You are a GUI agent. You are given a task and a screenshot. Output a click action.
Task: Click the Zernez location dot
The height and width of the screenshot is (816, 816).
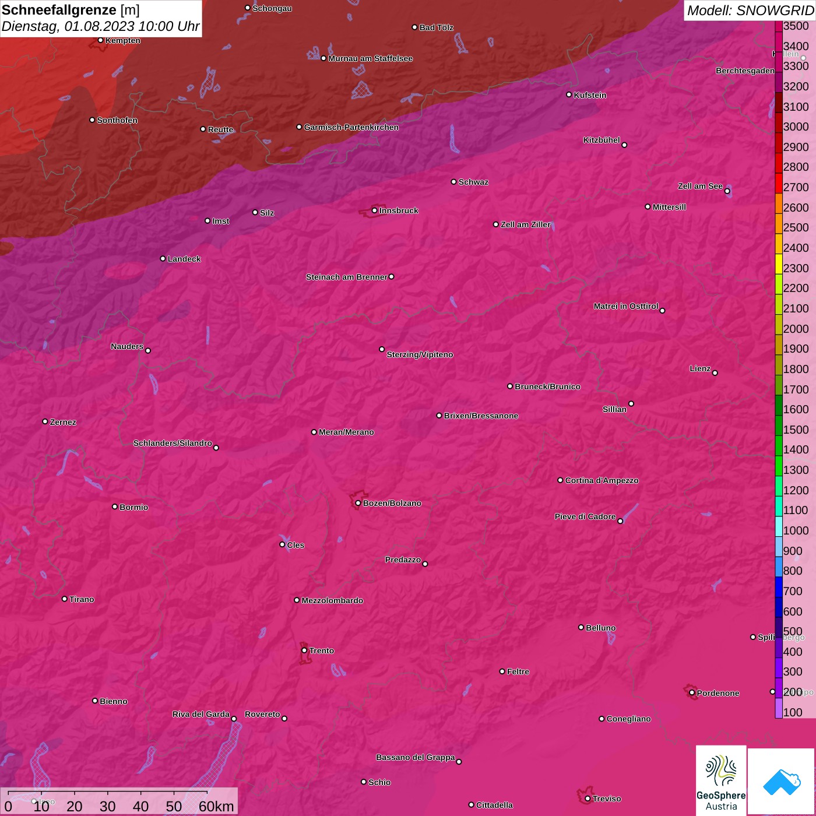45,421
